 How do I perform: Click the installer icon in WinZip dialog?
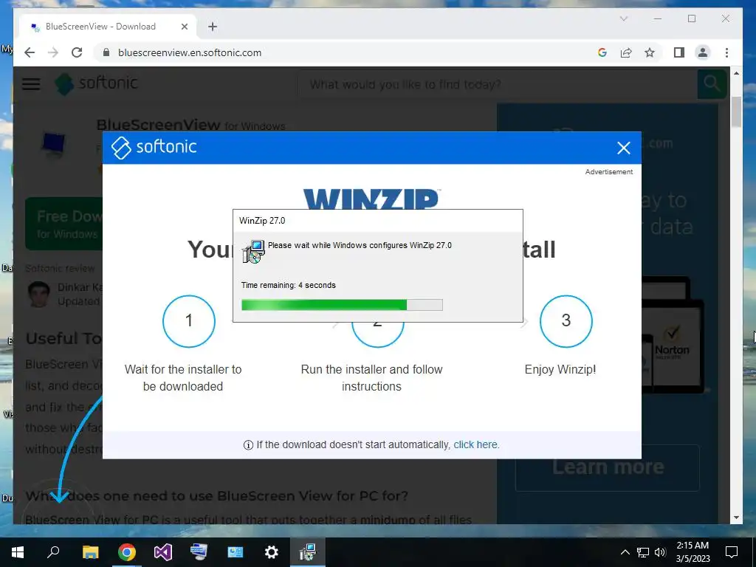254,252
